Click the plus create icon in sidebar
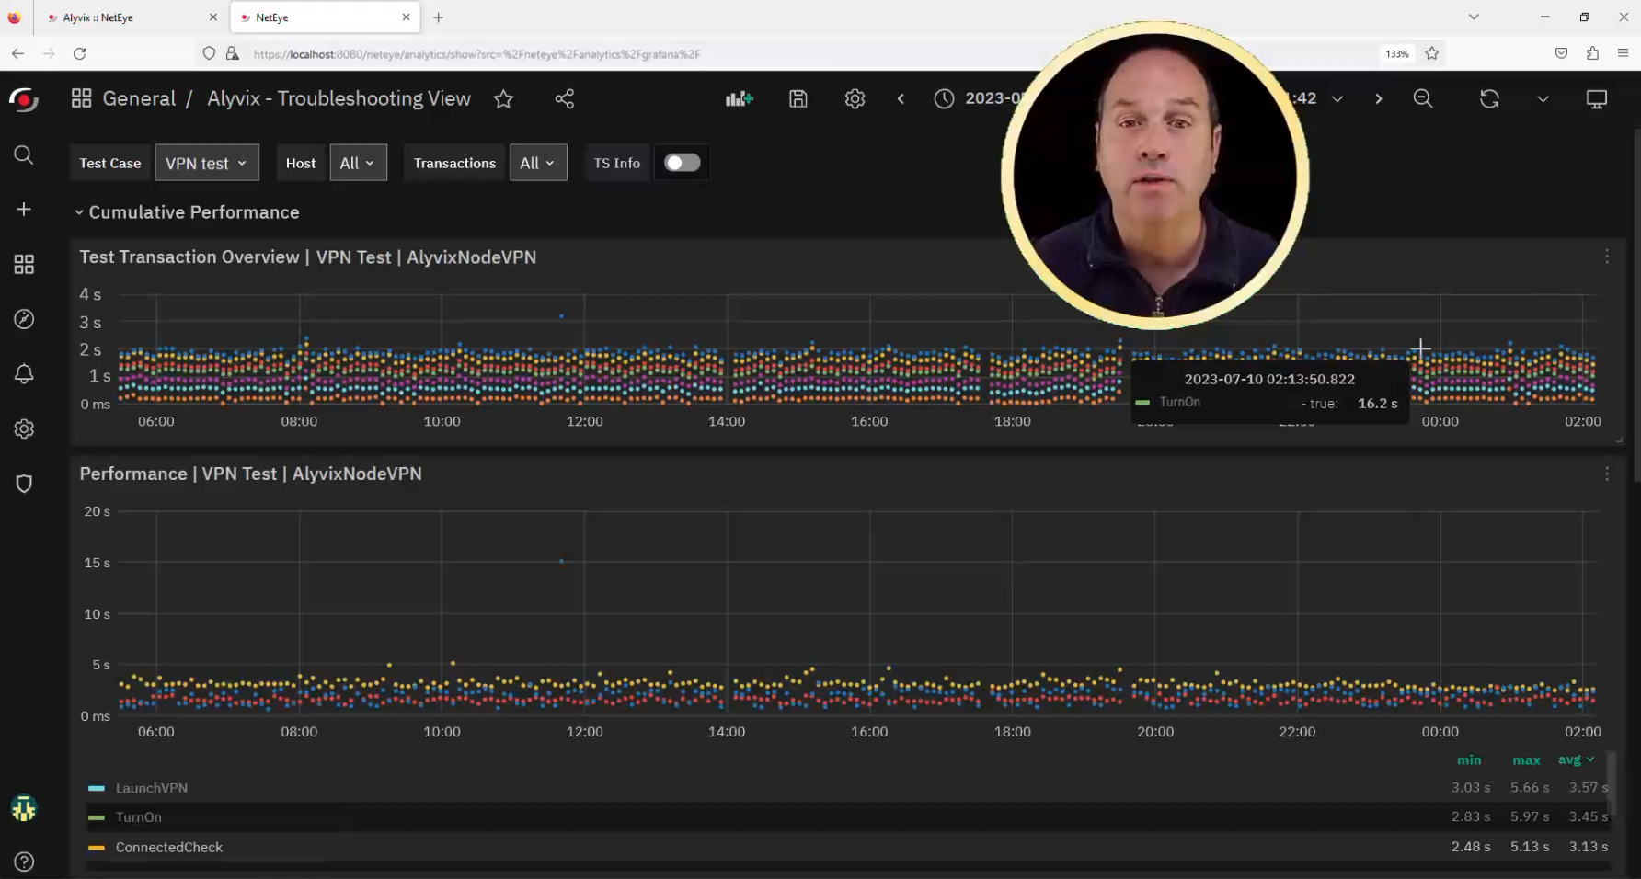Screen dimensions: 1641x879 coord(24,210)
